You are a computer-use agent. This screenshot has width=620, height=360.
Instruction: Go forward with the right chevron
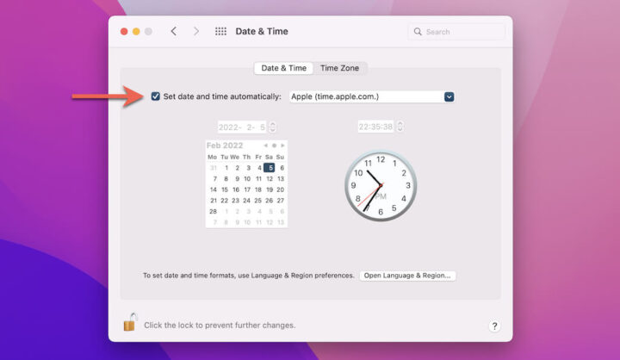pyautogui.click(x=196, y=31)
